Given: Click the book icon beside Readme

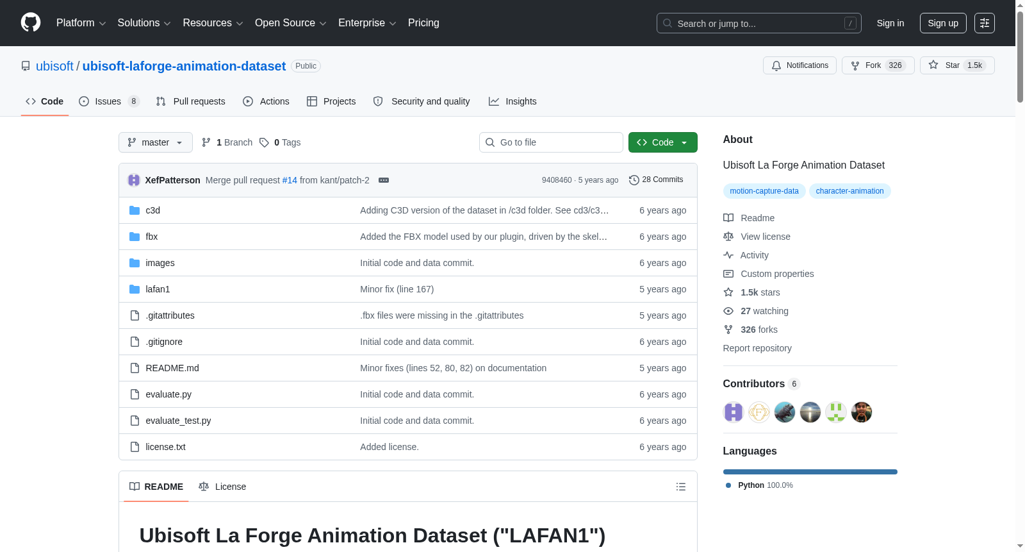Looking at the screenshot, I should 728,218.
